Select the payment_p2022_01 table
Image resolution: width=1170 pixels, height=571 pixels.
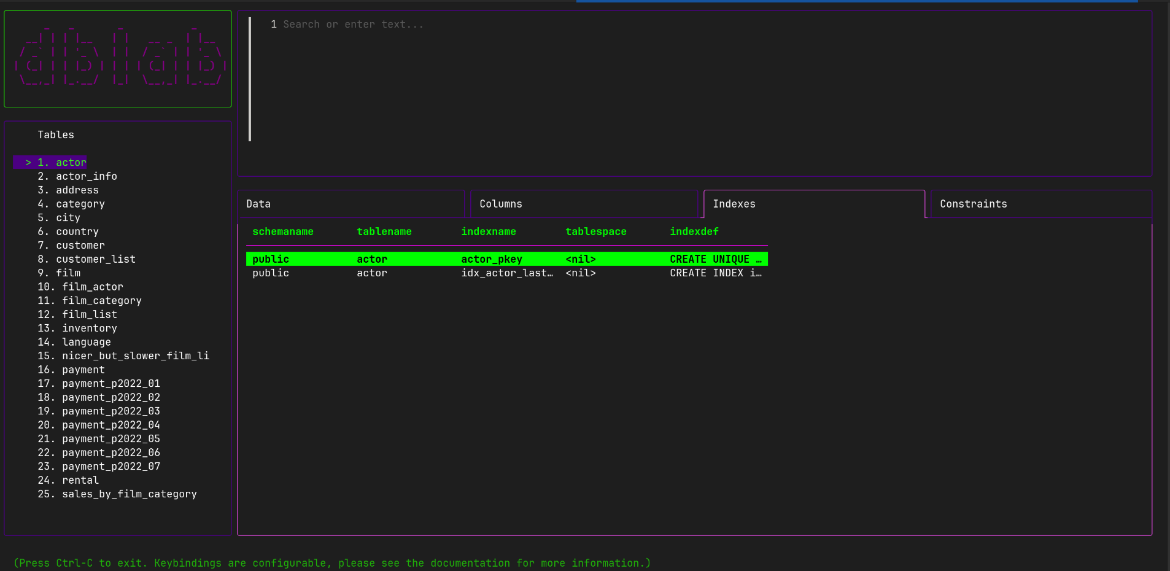(x=99, y=384)
